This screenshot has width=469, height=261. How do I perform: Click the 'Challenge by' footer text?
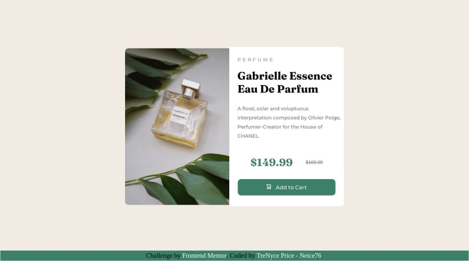click(x=163, y=256)
